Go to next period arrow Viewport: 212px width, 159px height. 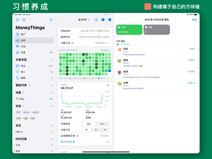pyautogui.click(x=110, y=20)
